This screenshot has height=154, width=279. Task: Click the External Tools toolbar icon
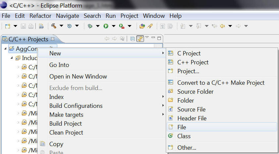(122, 26)
